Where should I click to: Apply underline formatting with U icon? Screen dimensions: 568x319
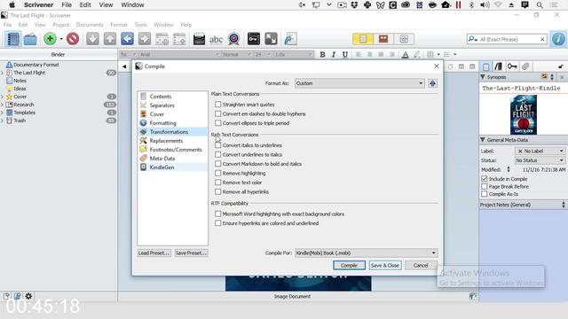tap(345, 55)
